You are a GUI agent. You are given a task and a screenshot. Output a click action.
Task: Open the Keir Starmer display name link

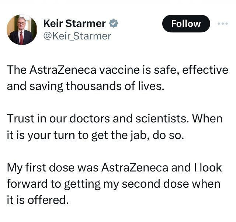coord(74,24)
